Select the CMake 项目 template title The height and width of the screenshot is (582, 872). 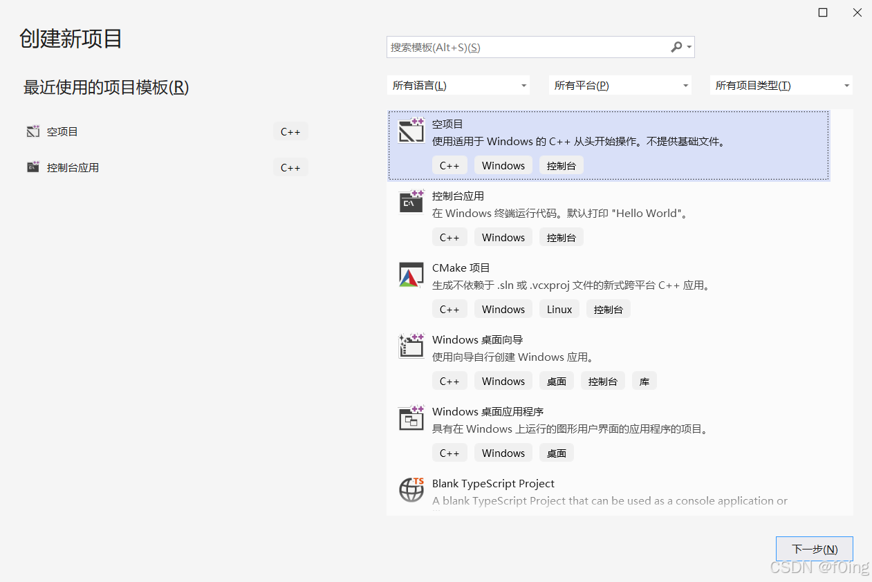[x=461, y=267]
